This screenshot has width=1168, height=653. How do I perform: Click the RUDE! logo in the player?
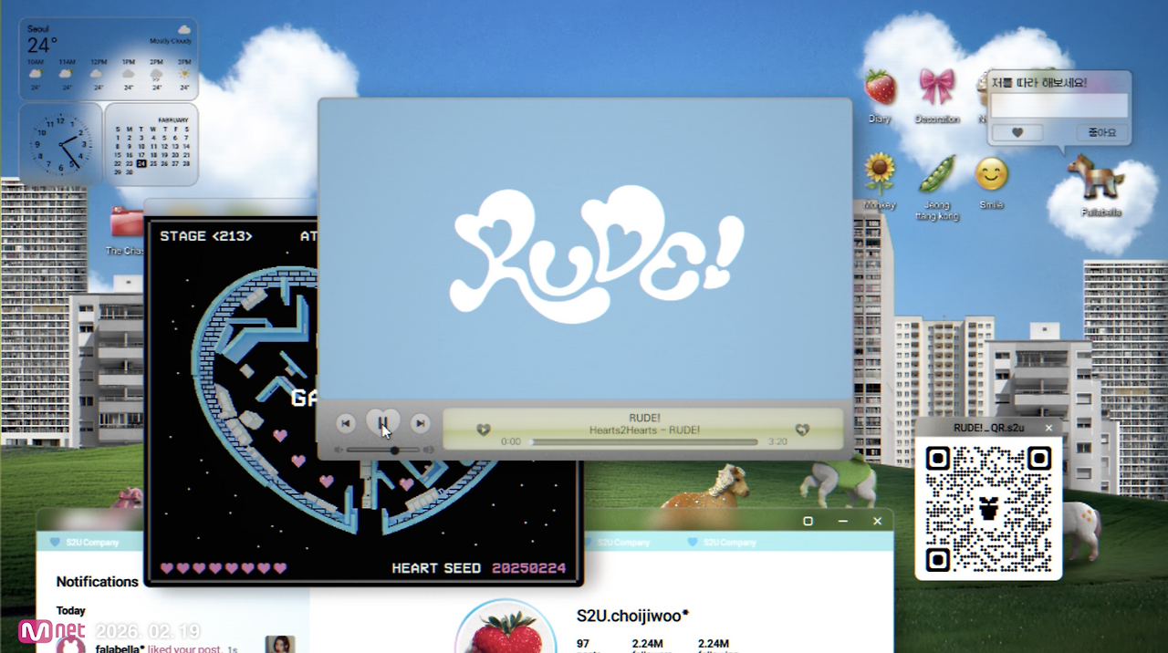click(x=598, y=254)
